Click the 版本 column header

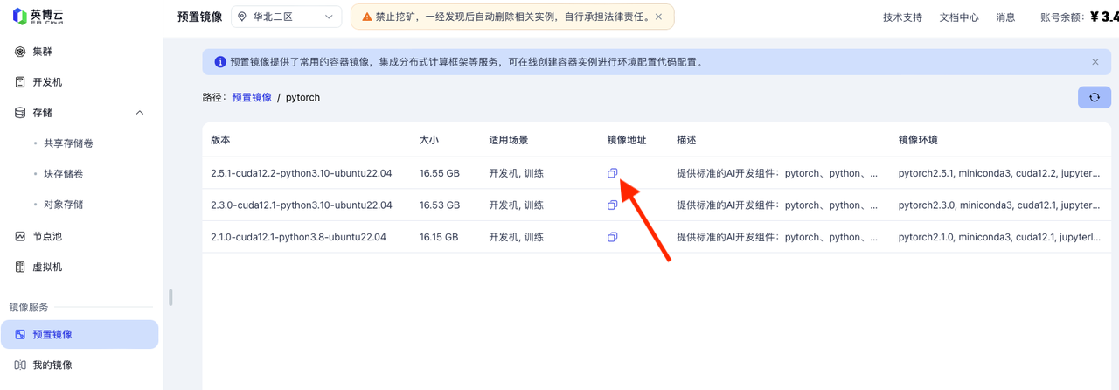220,140
